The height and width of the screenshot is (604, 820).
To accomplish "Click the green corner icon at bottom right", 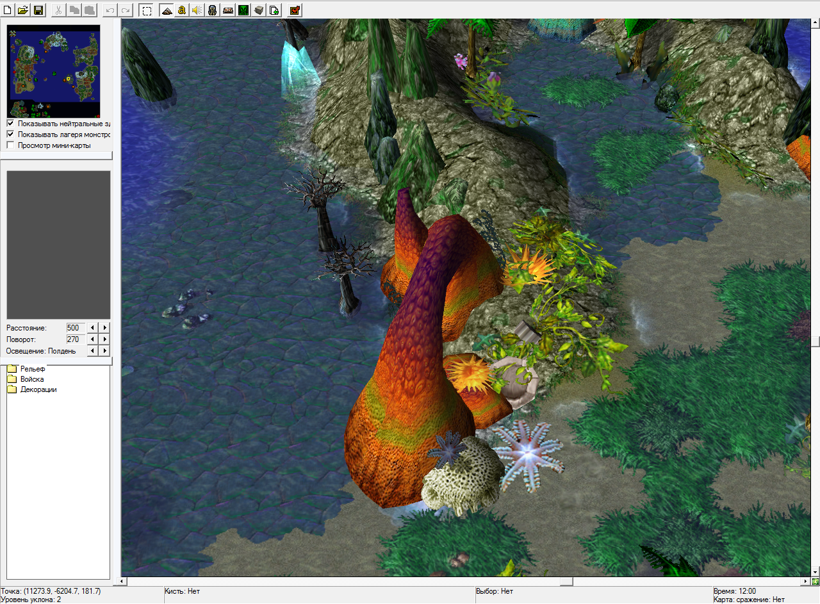I will pos(815,582).
